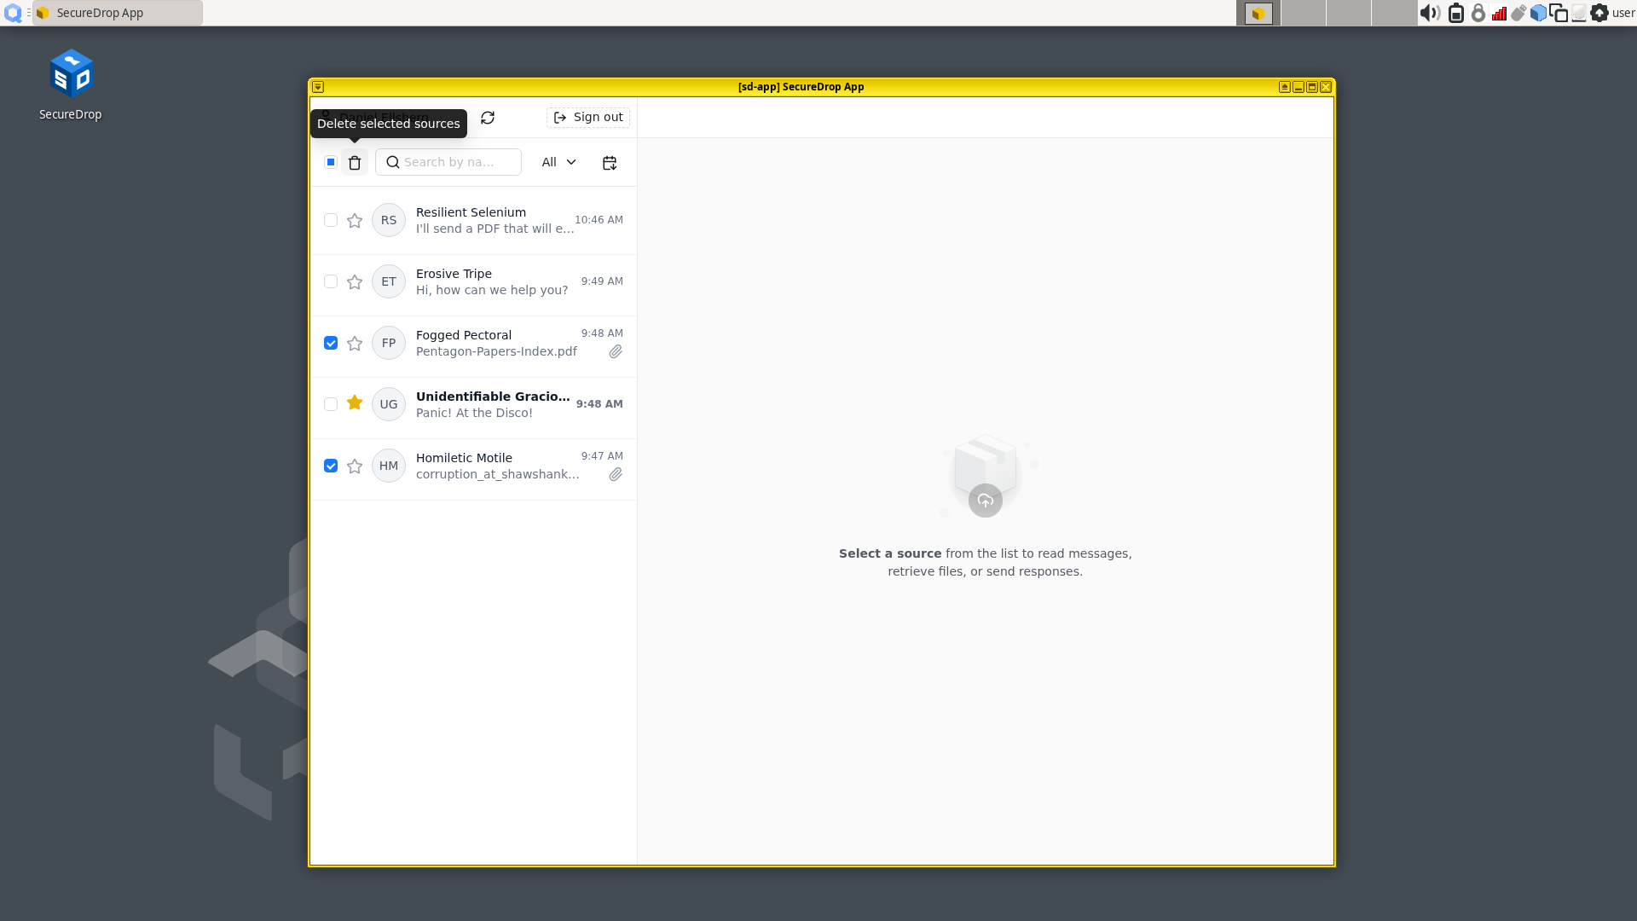Image resolution: width=1637 pixels, height=921 pixels.
Task: Open the taskbar menu next to SecureDrop App
Action: click(x=28, y=13)
